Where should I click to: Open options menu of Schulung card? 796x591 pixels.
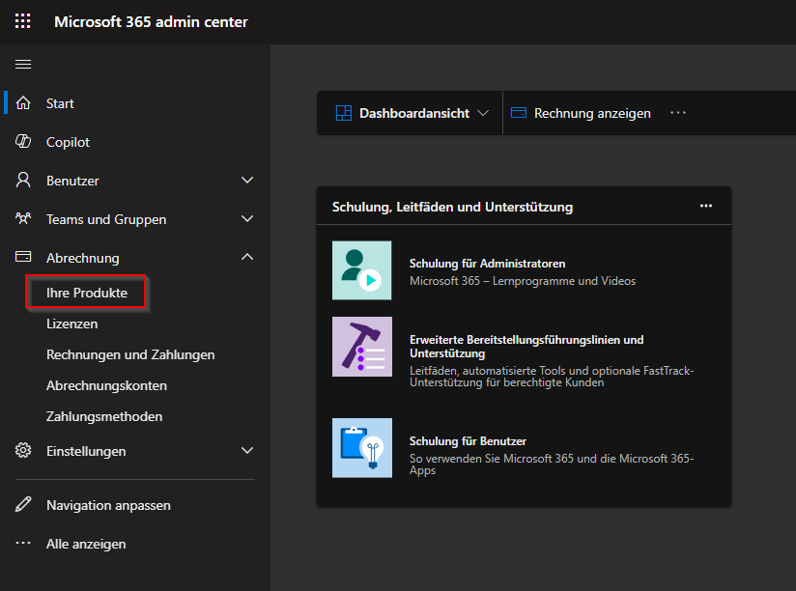pos(706,206)
